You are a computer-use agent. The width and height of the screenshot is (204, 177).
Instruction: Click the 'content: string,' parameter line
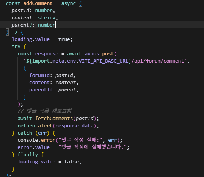pyautogui.click(x=35, y=18)
